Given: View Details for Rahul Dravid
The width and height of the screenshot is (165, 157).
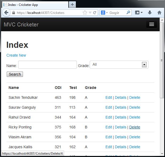Looking at the screenshot, I should click(120, 117).
